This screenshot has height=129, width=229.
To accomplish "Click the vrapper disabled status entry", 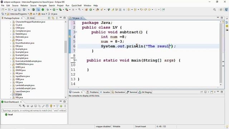I will coord(103,126).
